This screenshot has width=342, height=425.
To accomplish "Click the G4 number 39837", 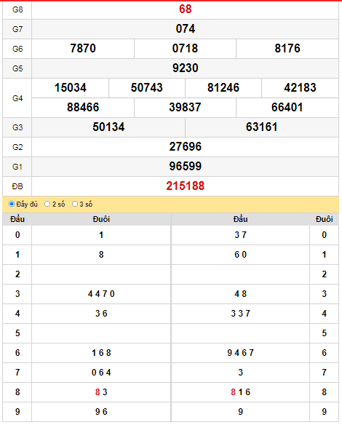I will coord(185,107).
